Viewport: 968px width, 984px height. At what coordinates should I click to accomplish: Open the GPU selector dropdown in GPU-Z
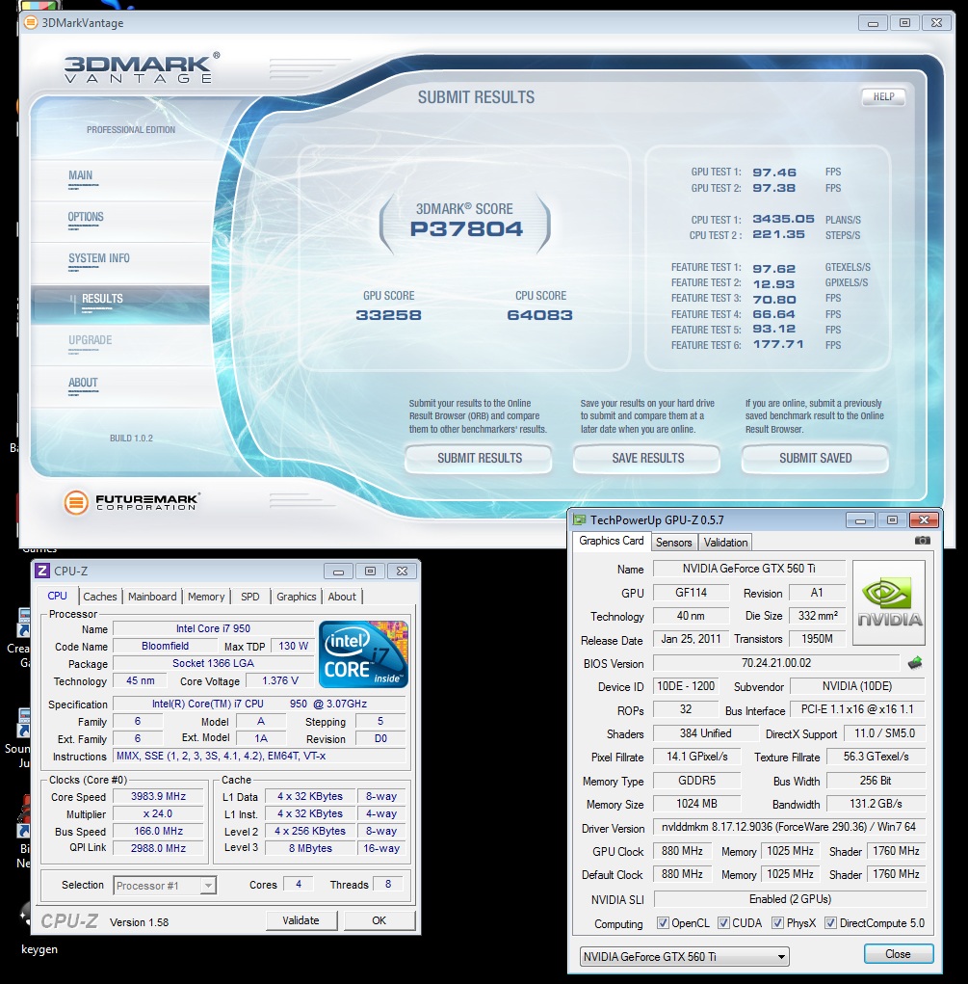coord(685,956)
